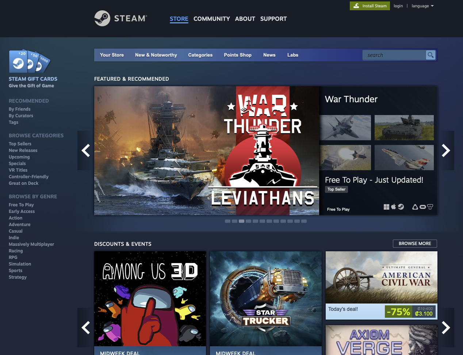Click the Install Steam download icon
Screen dimensions: 463x355
pos(356,6)
